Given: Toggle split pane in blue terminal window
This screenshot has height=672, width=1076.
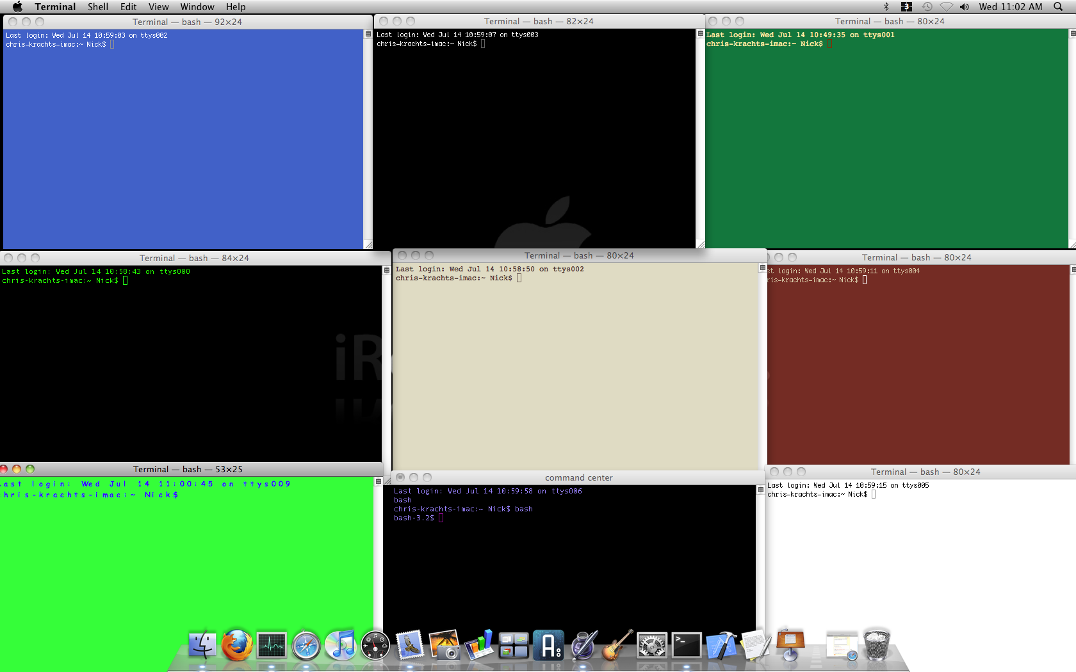Looking at the screenshot, I should click(368, 34).
